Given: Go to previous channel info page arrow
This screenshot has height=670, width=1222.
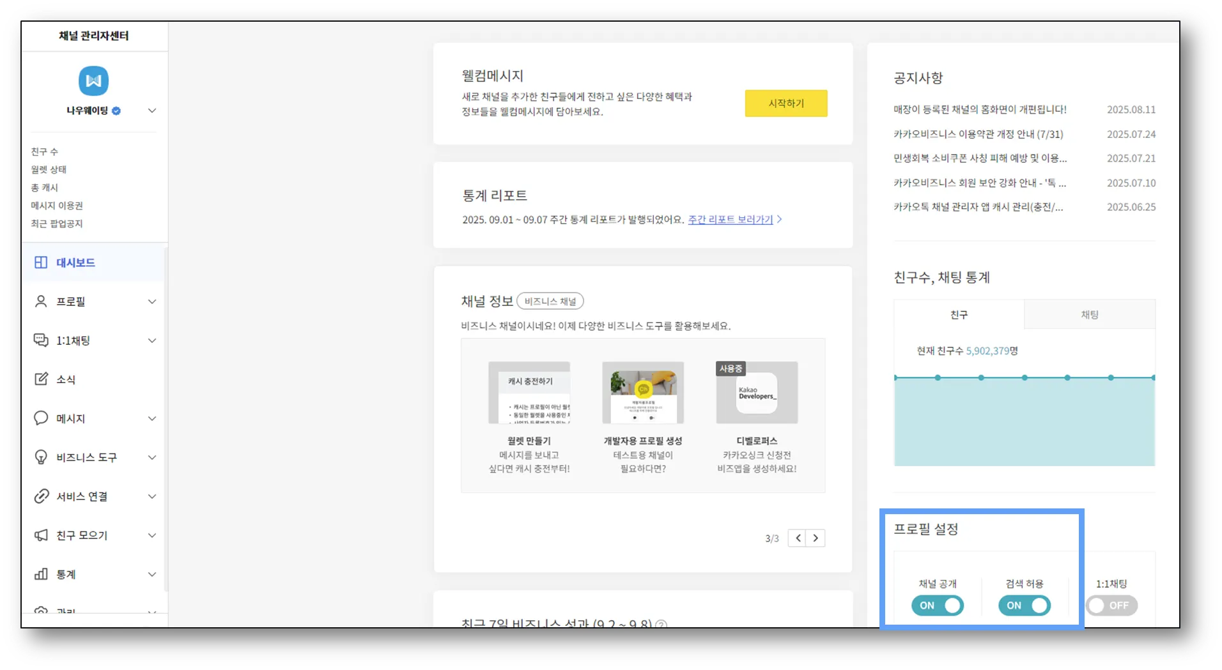Looking at the screenshot, I should click(x=797, y=538).
